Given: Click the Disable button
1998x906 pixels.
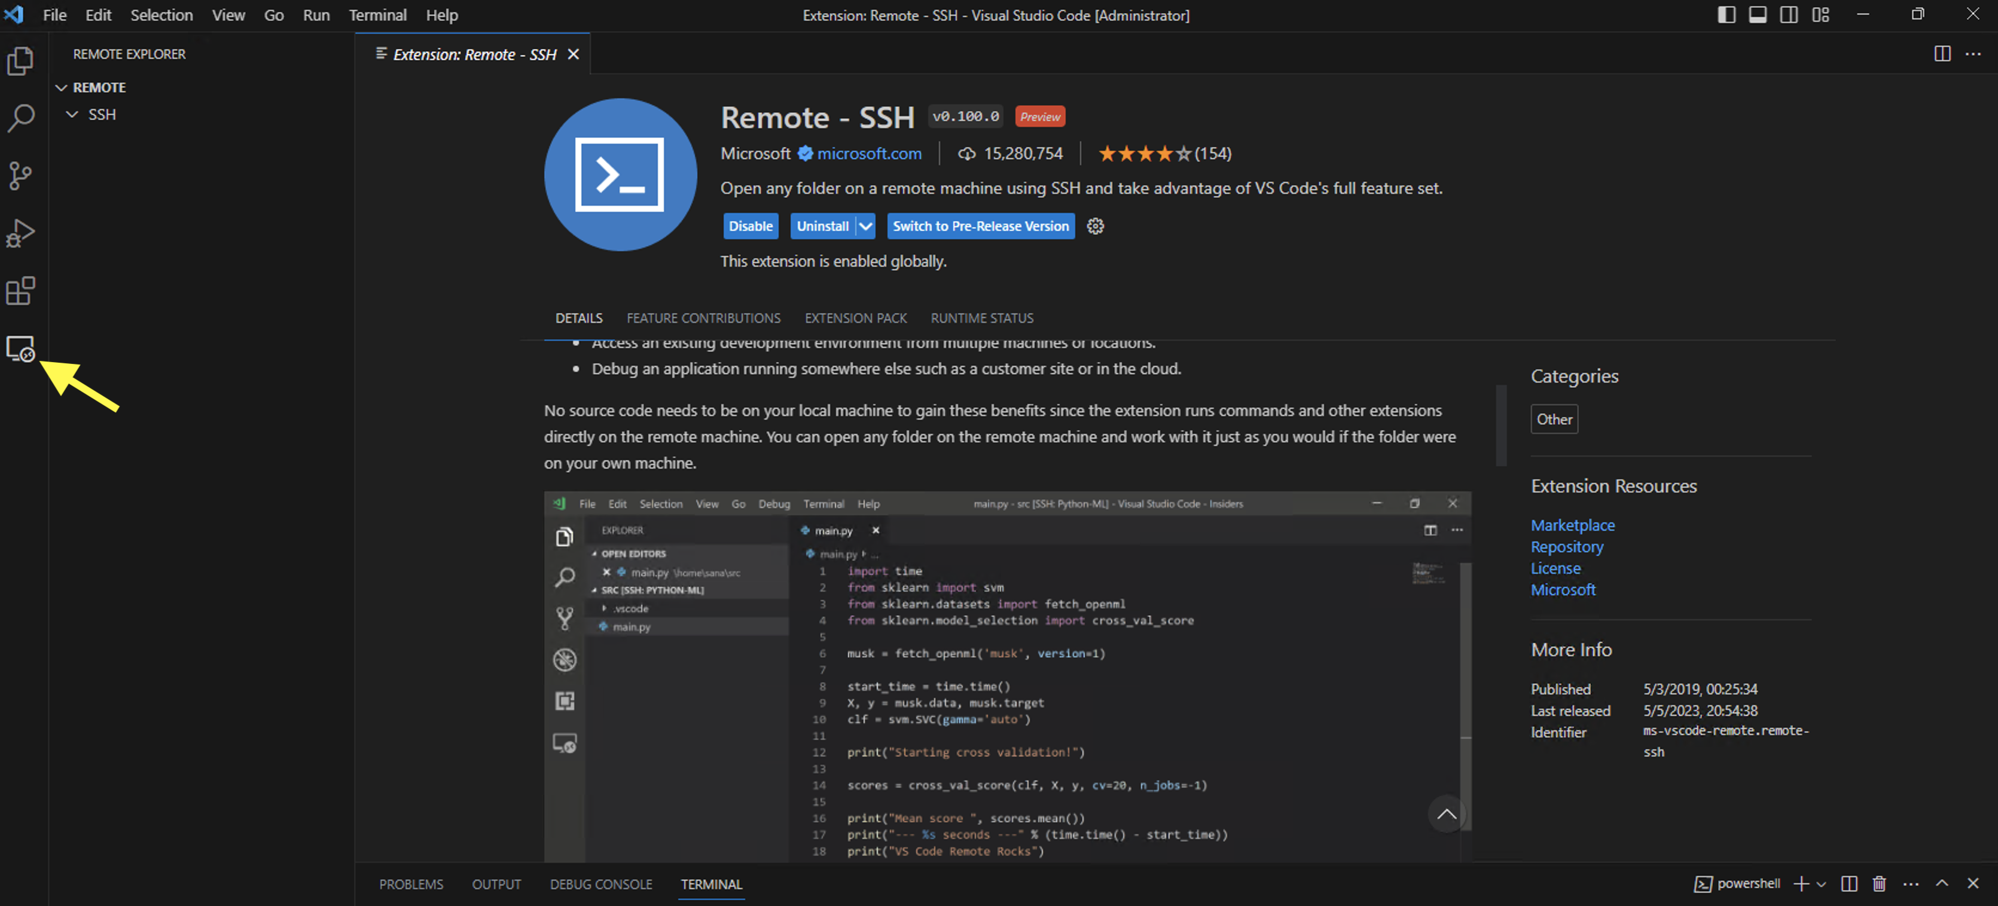Looking at the screenshot, I should [750, 227].
